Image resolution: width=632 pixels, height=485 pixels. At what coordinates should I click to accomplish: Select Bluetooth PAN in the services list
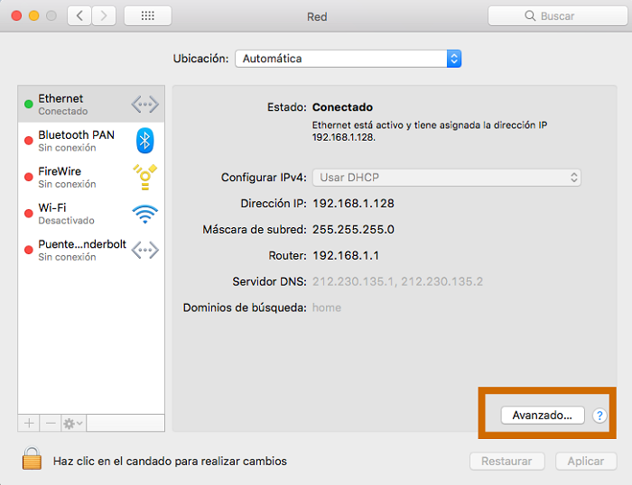tap(77, 141)
